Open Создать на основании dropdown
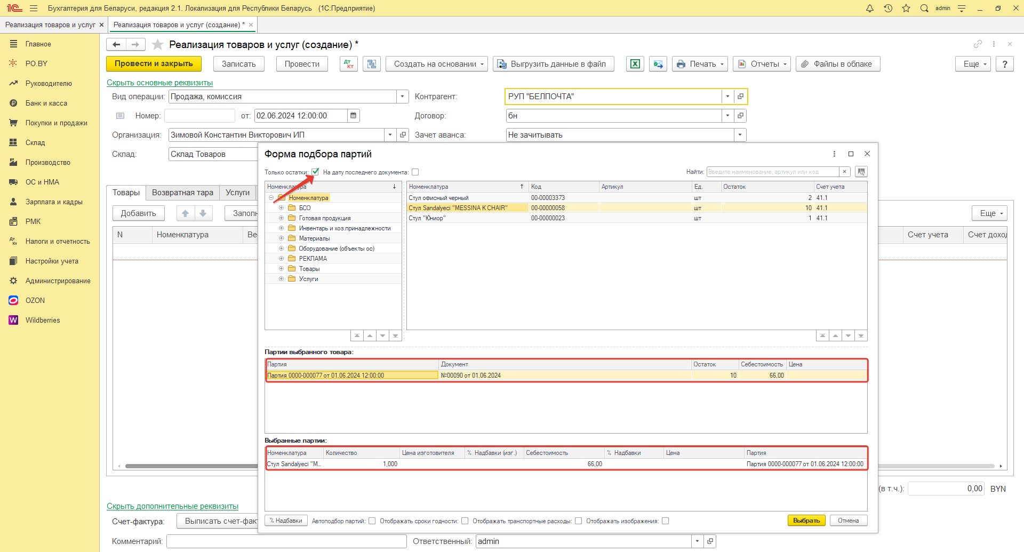The image size is (1024, 552). click(x=437, y=64)
